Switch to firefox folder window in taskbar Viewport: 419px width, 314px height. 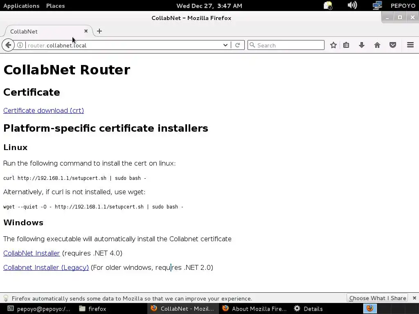click(93, 309)
